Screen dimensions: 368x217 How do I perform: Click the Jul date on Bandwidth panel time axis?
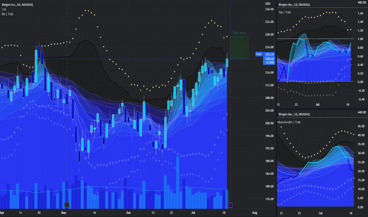pos(320,213)
